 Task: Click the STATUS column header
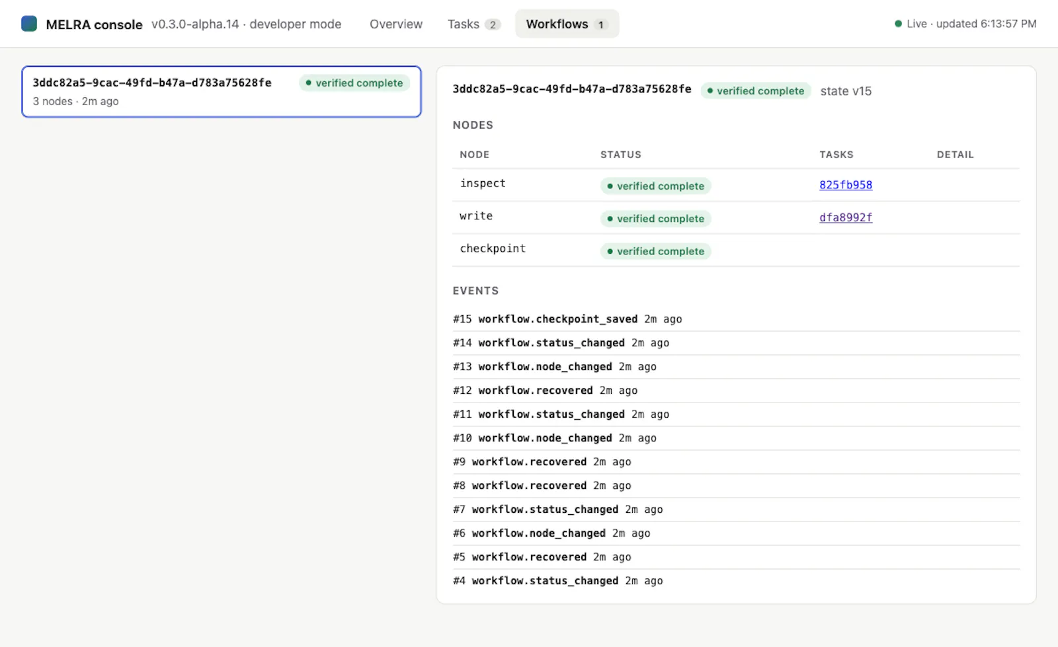(620, 155)
